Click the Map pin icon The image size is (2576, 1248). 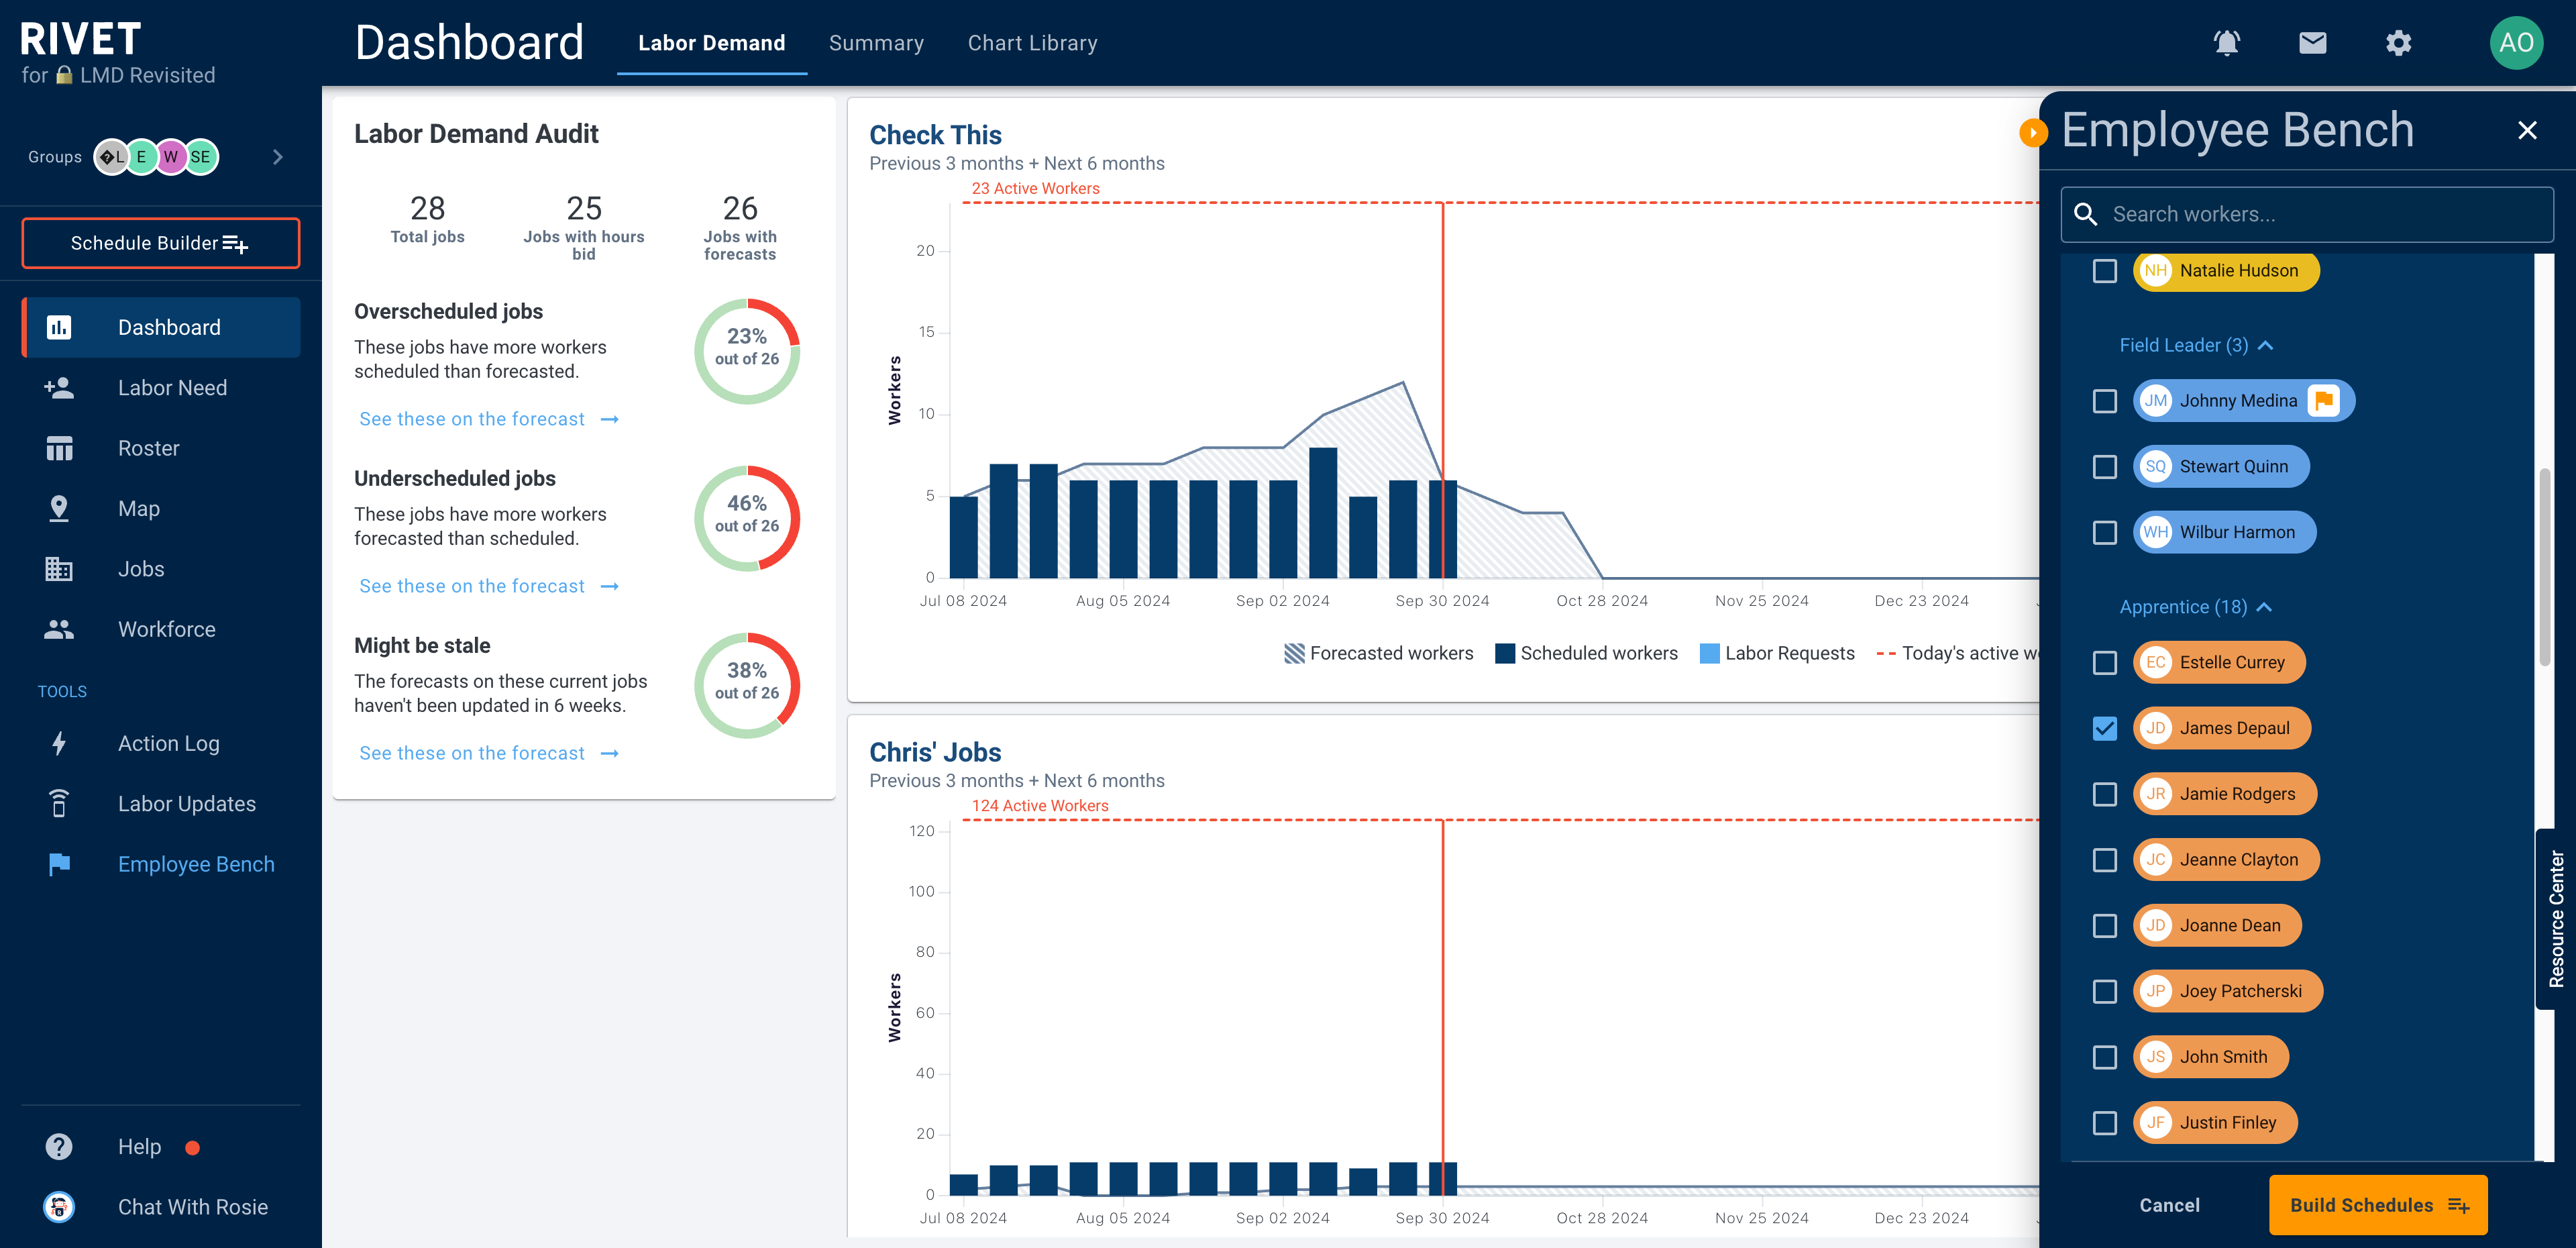pyautogui.click(x=59, y=508)
